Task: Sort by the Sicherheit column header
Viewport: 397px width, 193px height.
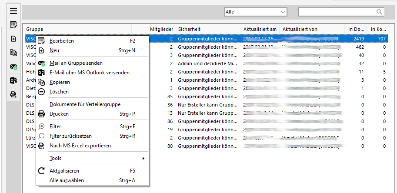Action: point(207,29)
